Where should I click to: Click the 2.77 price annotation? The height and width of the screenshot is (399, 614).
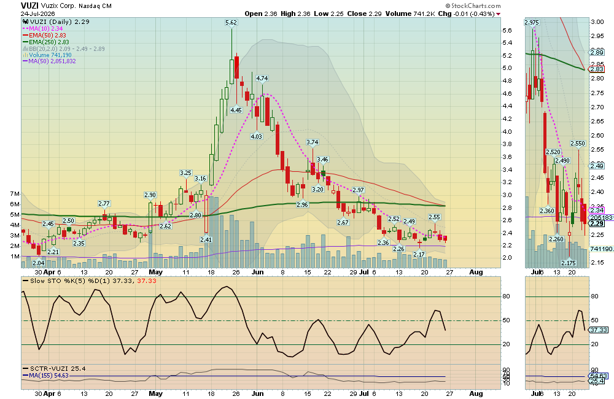[104, 204]
